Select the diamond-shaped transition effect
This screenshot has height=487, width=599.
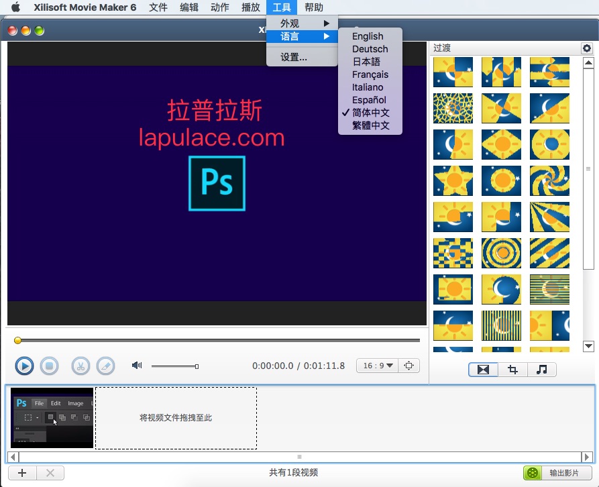pos(501,144)
